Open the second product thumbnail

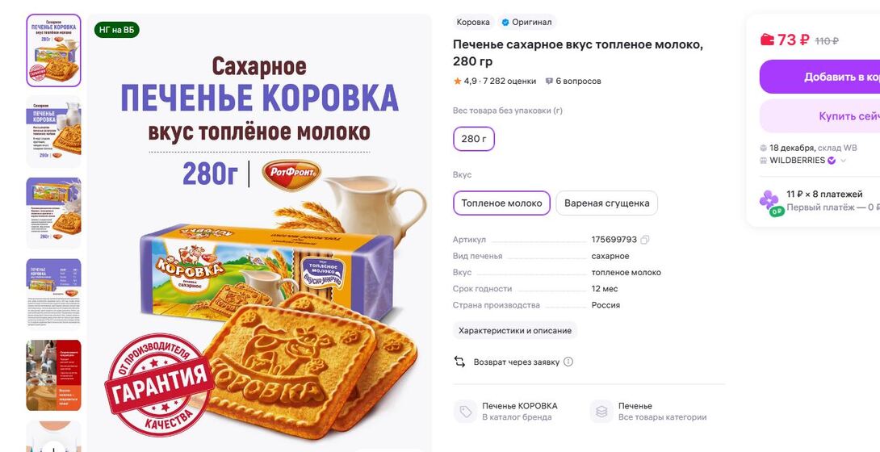[54, 132]
